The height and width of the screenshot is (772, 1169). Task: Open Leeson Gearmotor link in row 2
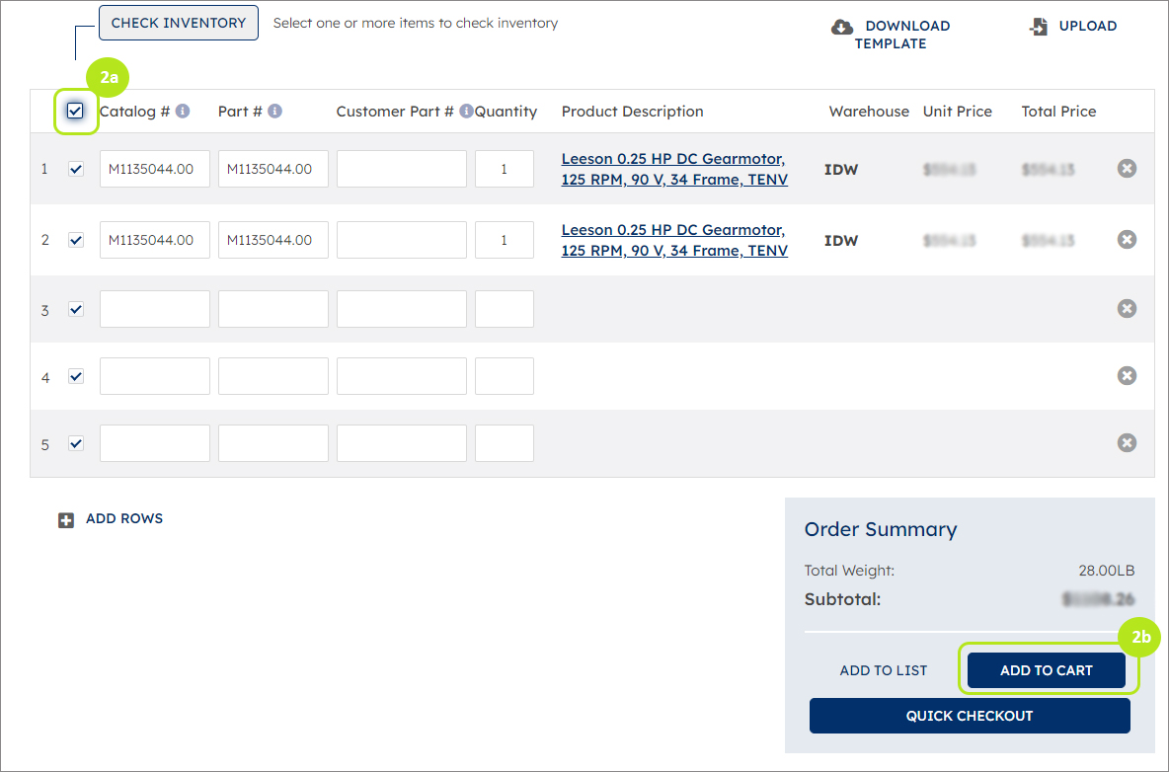point(674,240)
